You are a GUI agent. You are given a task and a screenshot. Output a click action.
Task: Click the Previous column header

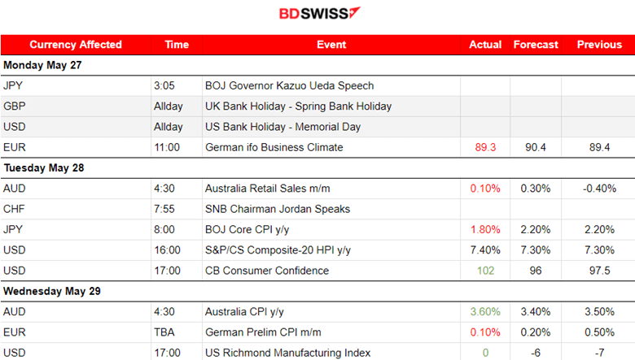(599, 45)
